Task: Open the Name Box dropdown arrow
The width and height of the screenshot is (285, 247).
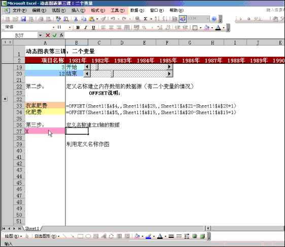Action: tap(40, 35)
